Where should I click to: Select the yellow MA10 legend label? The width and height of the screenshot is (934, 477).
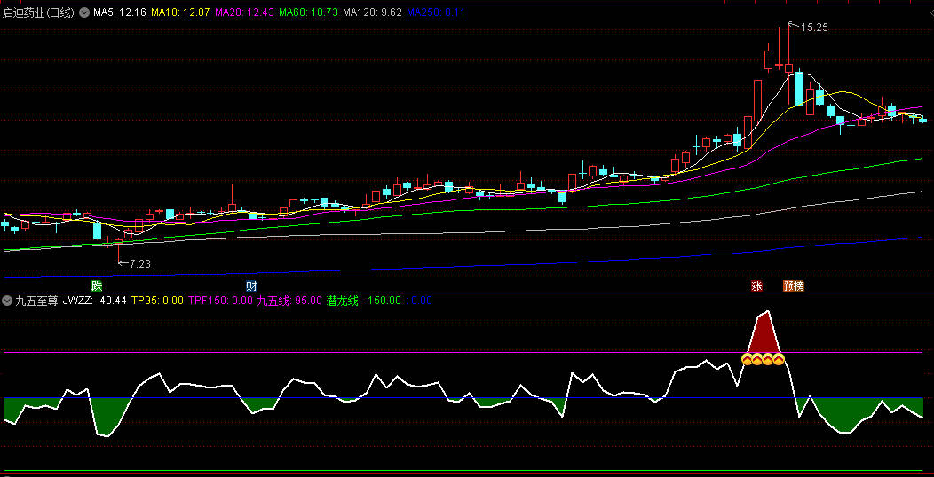180,13
